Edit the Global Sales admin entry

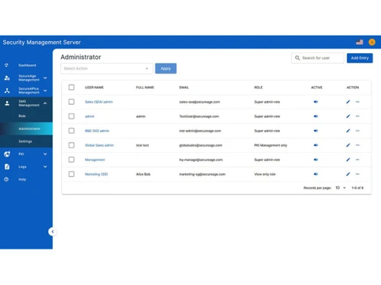(x=348, y=145)
